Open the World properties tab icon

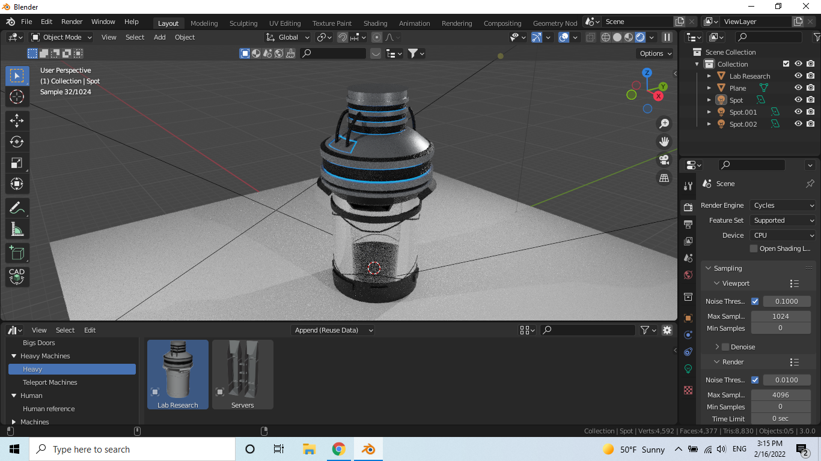click(688, 275)
